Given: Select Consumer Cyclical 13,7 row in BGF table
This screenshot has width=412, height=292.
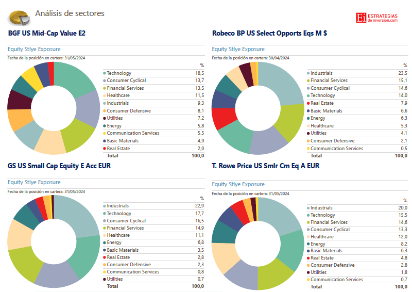Looking at the screenshot, I should 153,80.
